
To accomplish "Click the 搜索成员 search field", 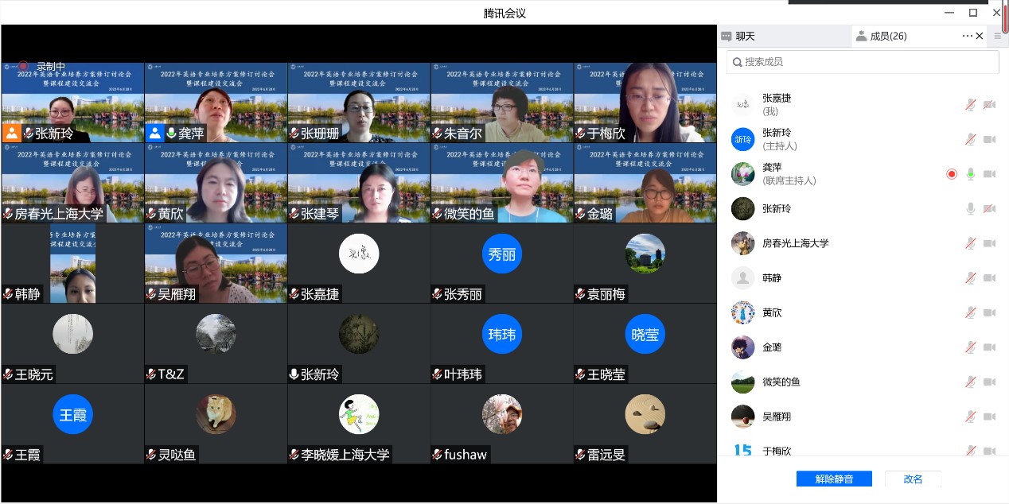I will click(x=863, y=62).
